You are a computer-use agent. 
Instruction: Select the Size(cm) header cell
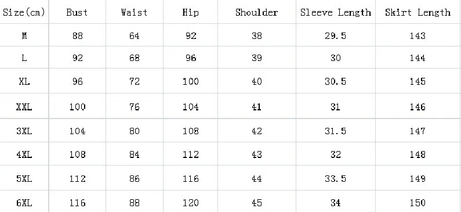(24, 12)
